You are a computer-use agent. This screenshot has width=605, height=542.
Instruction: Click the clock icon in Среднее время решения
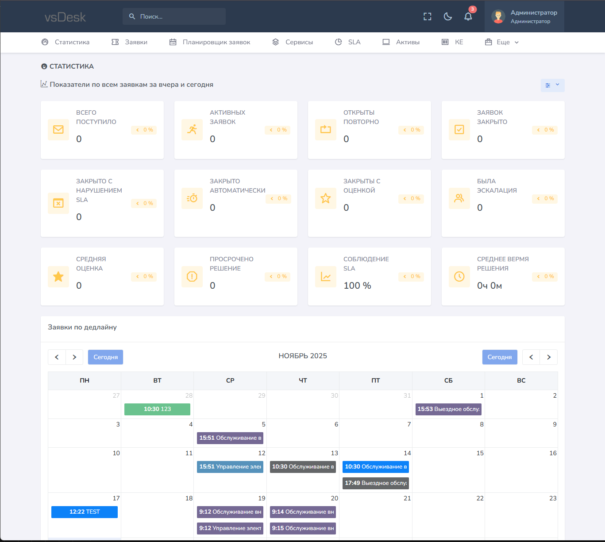click(459, 277)
